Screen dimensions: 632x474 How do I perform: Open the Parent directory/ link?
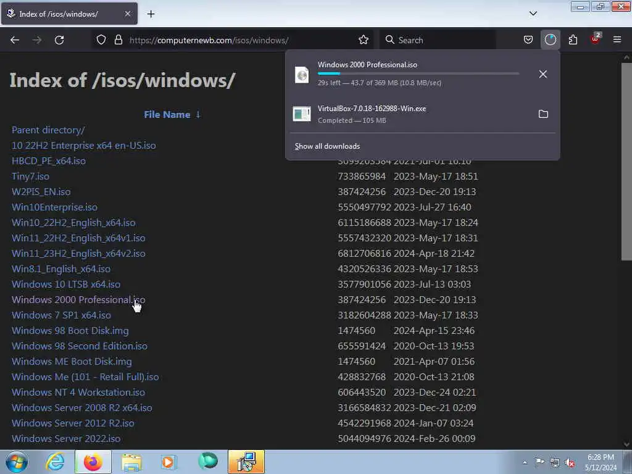click(x=48, y=130)
